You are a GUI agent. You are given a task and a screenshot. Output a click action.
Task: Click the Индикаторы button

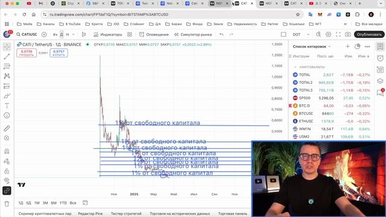point(108,34)
